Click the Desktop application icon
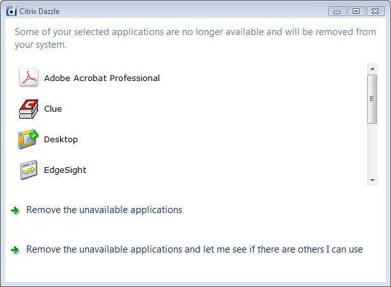This screenshot has height=287, width=391. tap(29, 139)
